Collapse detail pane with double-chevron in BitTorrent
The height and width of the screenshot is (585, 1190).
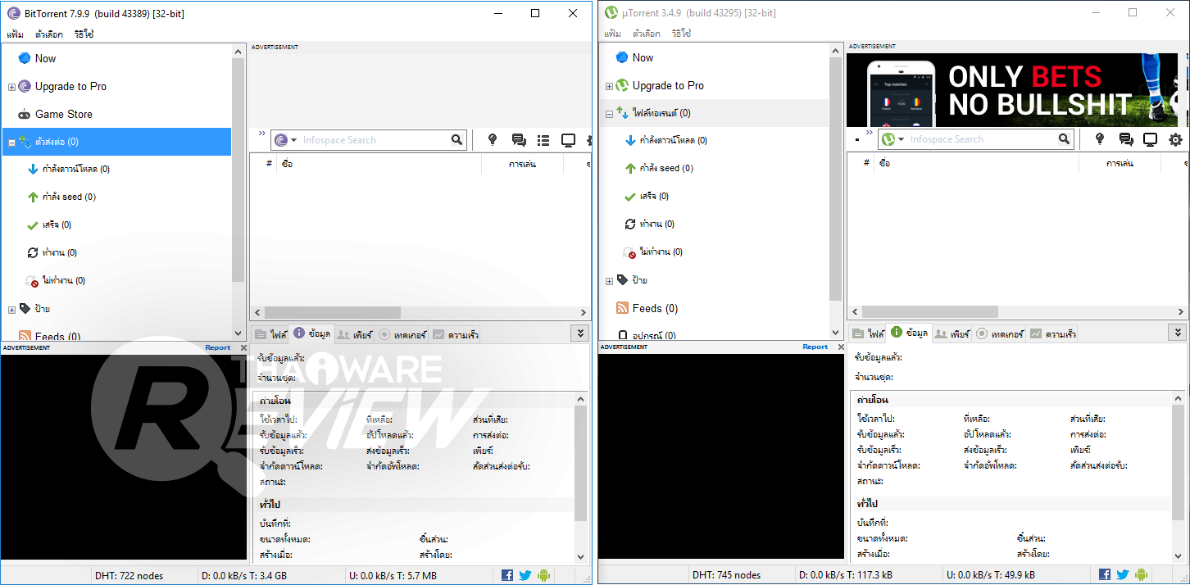[x=580, y=333]
